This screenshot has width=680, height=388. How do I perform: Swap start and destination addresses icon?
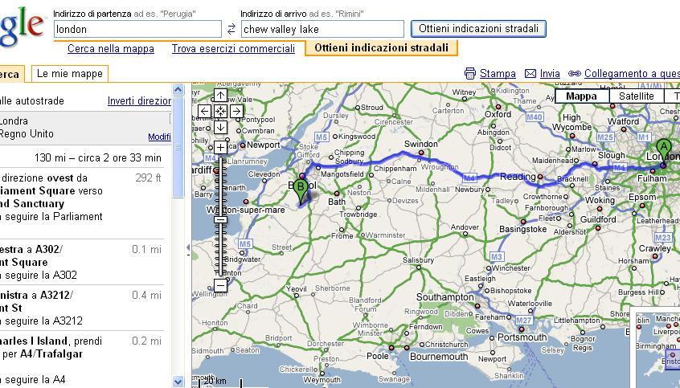pos(231,29)
